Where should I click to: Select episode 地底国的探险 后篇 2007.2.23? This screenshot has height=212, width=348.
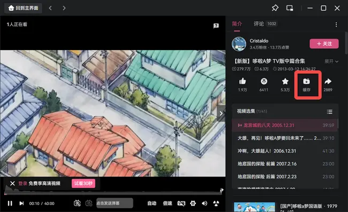285,177
